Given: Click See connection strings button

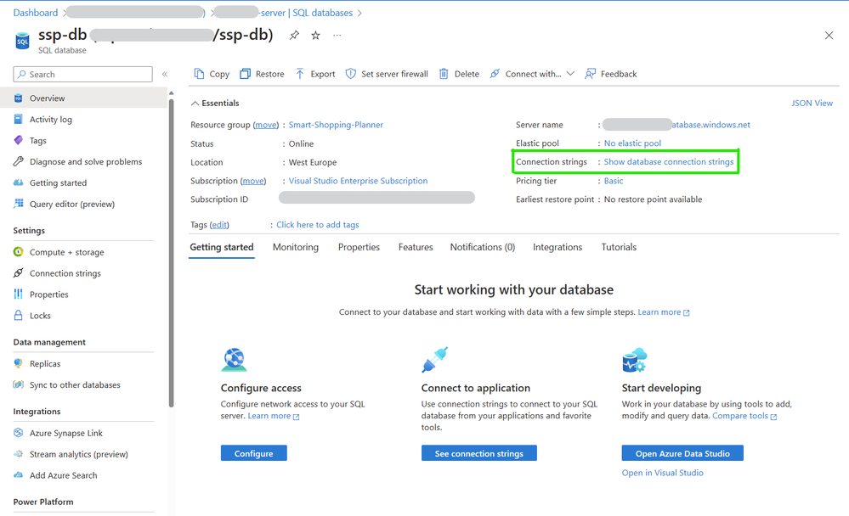Looking at the screenshot, I should (479, 453).
